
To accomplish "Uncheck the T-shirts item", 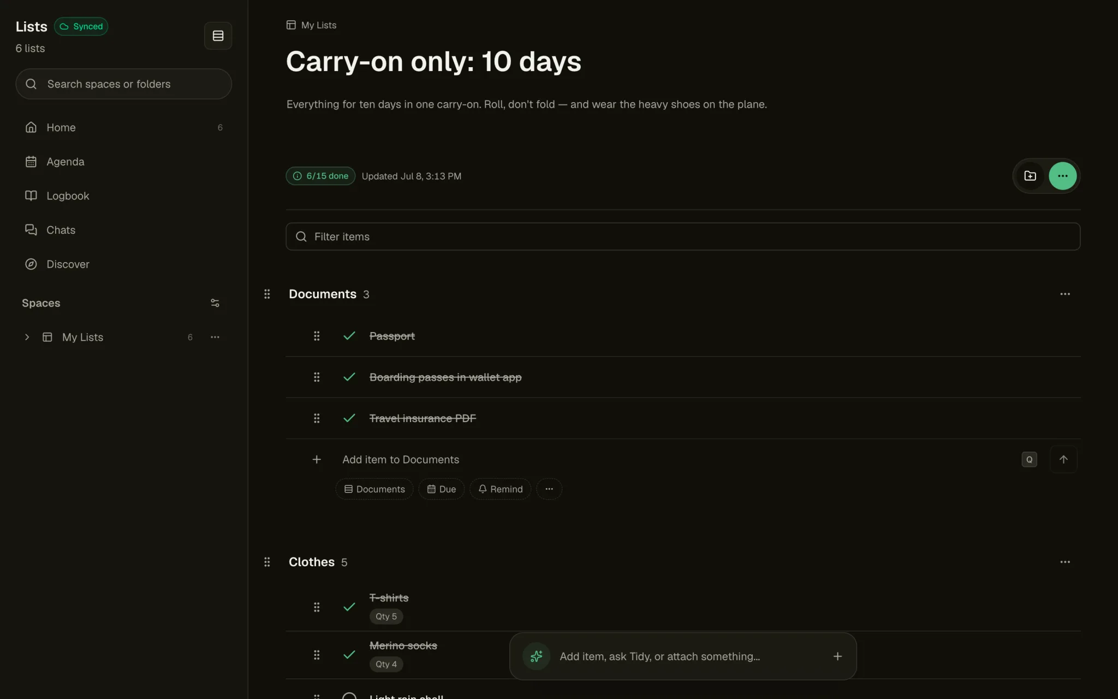I will point(349,607).
